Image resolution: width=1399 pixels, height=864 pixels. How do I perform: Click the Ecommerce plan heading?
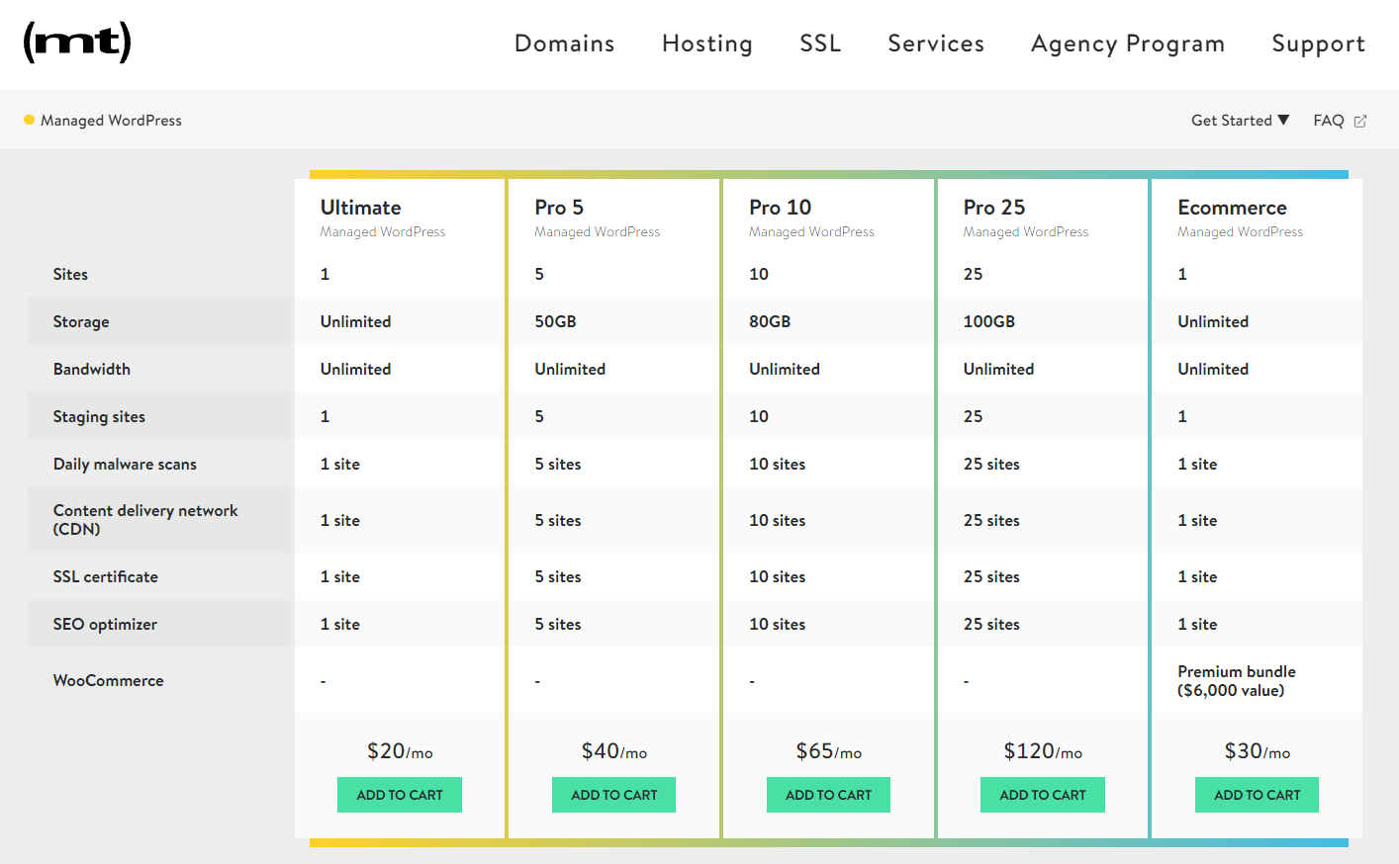point(1232,208)
